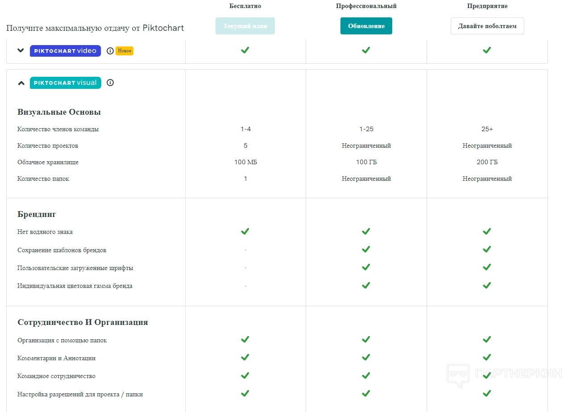585x412 pixels.
Task: Click Professional checkmark for "Сохранение шаблонов брендов"
Action: (366, 249)
